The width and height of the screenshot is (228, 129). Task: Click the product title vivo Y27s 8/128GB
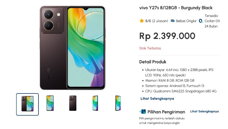tap(176, 8)
